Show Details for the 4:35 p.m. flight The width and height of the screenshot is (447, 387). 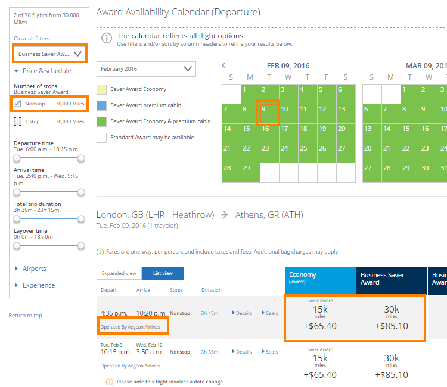coord(241,313)
